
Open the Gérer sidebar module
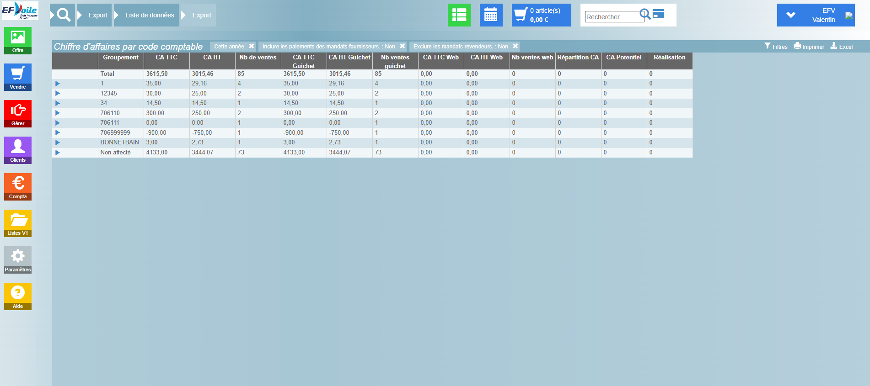18,113
